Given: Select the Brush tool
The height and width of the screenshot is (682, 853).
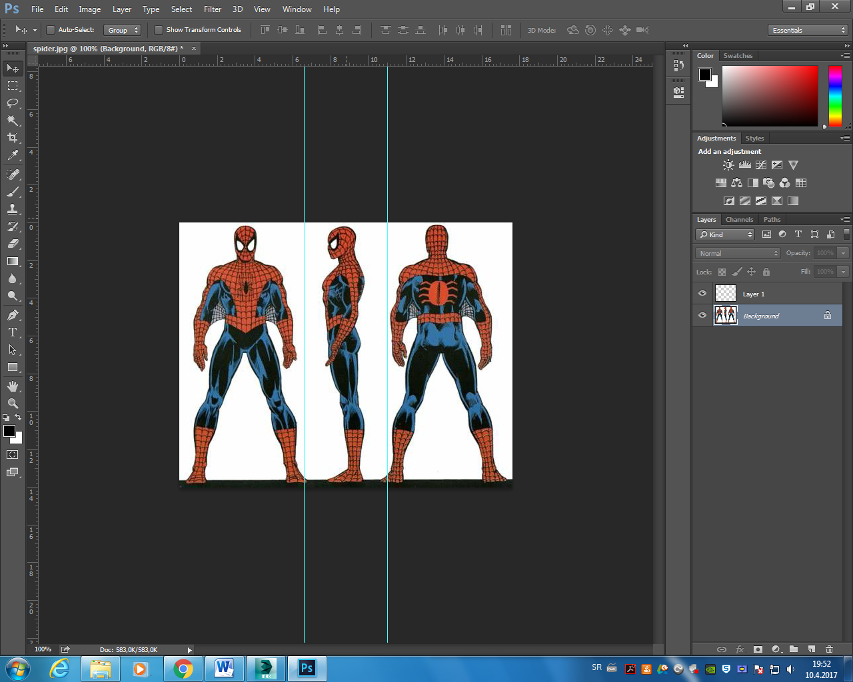Looking at the screenshot, I should click(x=13, y=192).
